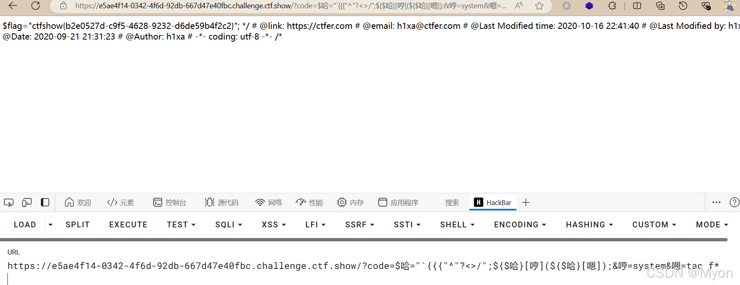The height and width of the screenshot is (285, 740).
Task: Refresh the page with reload icon
Action: [x=36, y=6]
